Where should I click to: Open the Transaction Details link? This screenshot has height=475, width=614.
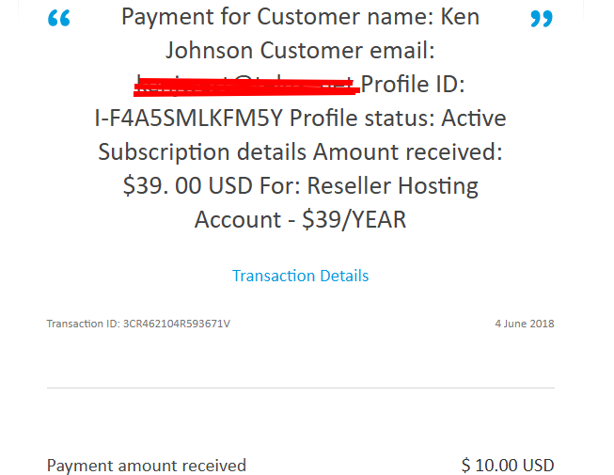coord(300,276)
